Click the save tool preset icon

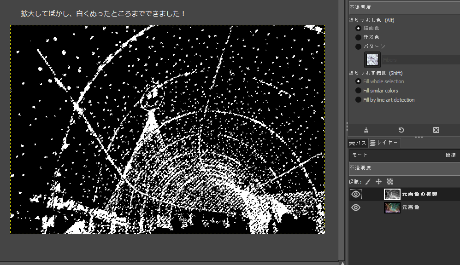click(366, 130)
